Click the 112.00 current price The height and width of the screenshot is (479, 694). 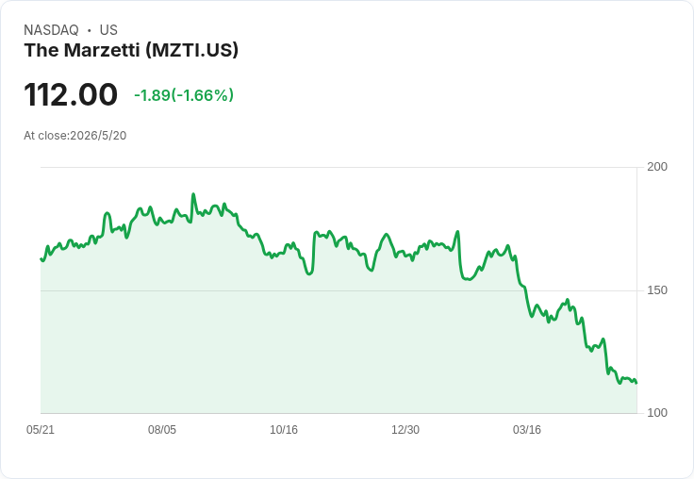point(71,94)
